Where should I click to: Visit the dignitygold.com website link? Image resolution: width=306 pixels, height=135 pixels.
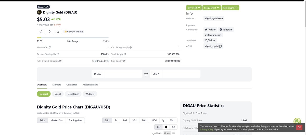pos(214,19)
